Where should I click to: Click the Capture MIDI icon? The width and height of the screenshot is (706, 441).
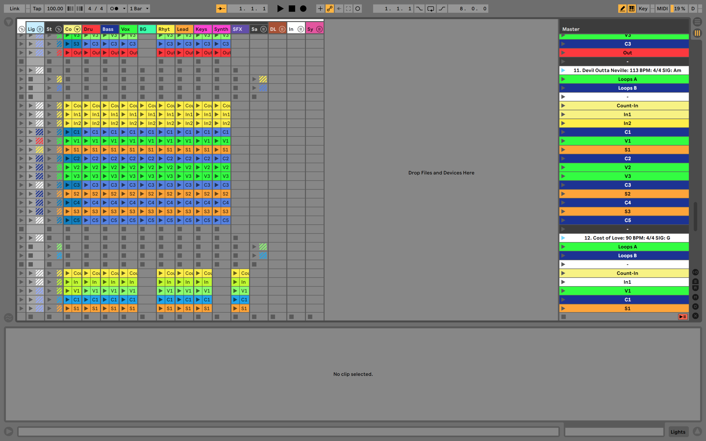tap(348, 8)
